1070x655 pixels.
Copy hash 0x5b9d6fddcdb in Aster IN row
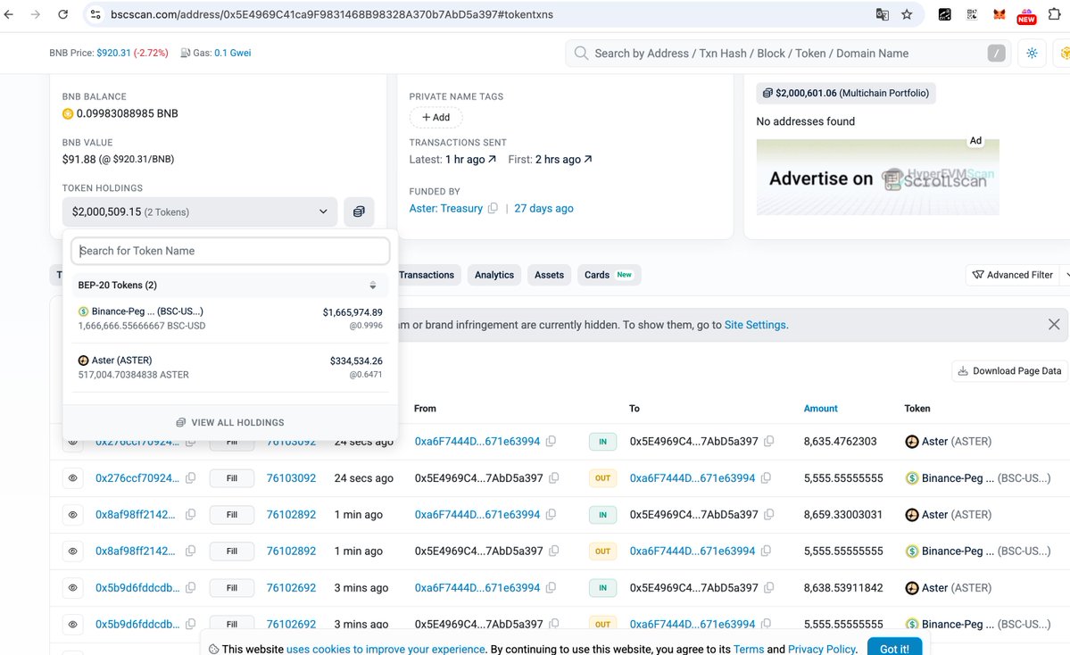click(190, 587)
